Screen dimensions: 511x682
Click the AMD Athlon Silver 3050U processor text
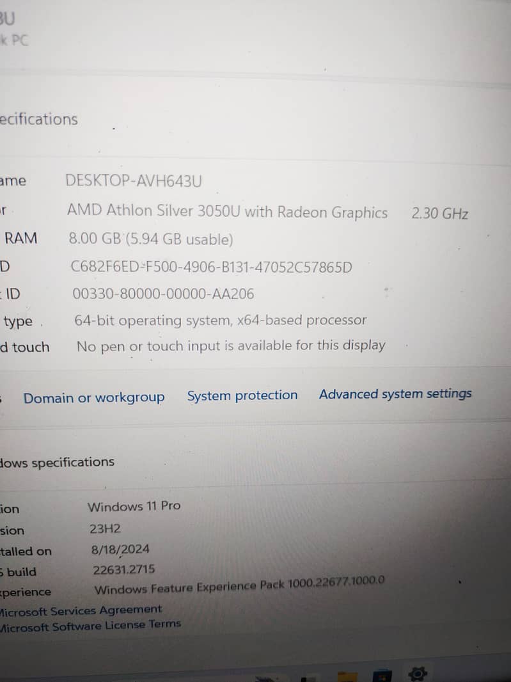(228, 211)
